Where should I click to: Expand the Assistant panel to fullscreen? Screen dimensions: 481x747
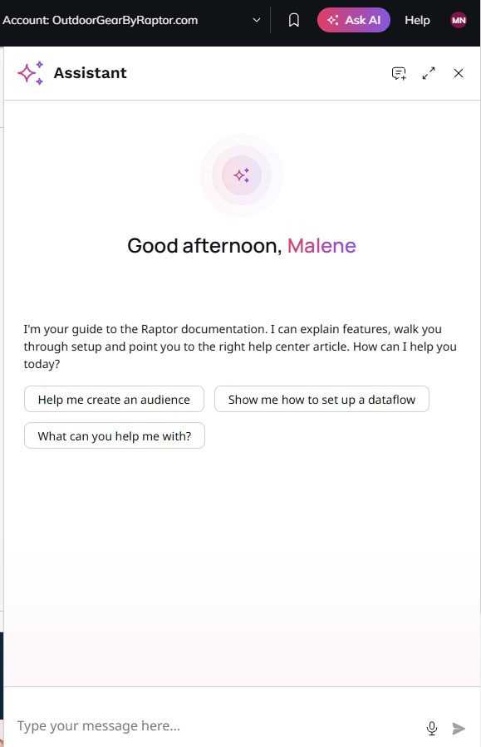(x=429, y=73)
